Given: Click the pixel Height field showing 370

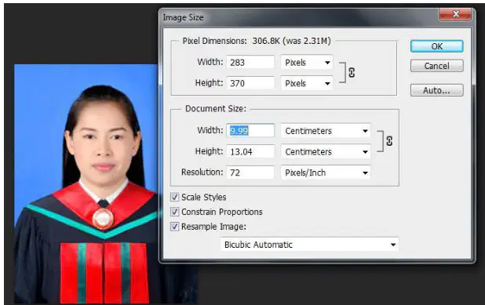Looking at the screenshot, I should (x=250, y=83).
